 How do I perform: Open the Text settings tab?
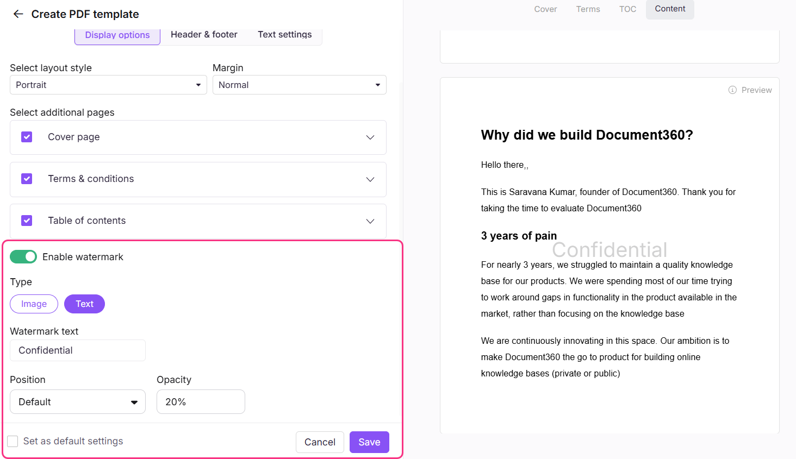[x=284, y=35]
